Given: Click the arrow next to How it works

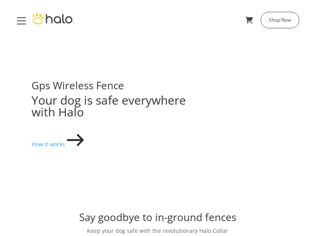Looking at the screenshot, I should (x=75, y=140).
